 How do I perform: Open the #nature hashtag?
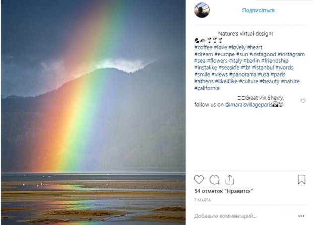tap(290, 81)
